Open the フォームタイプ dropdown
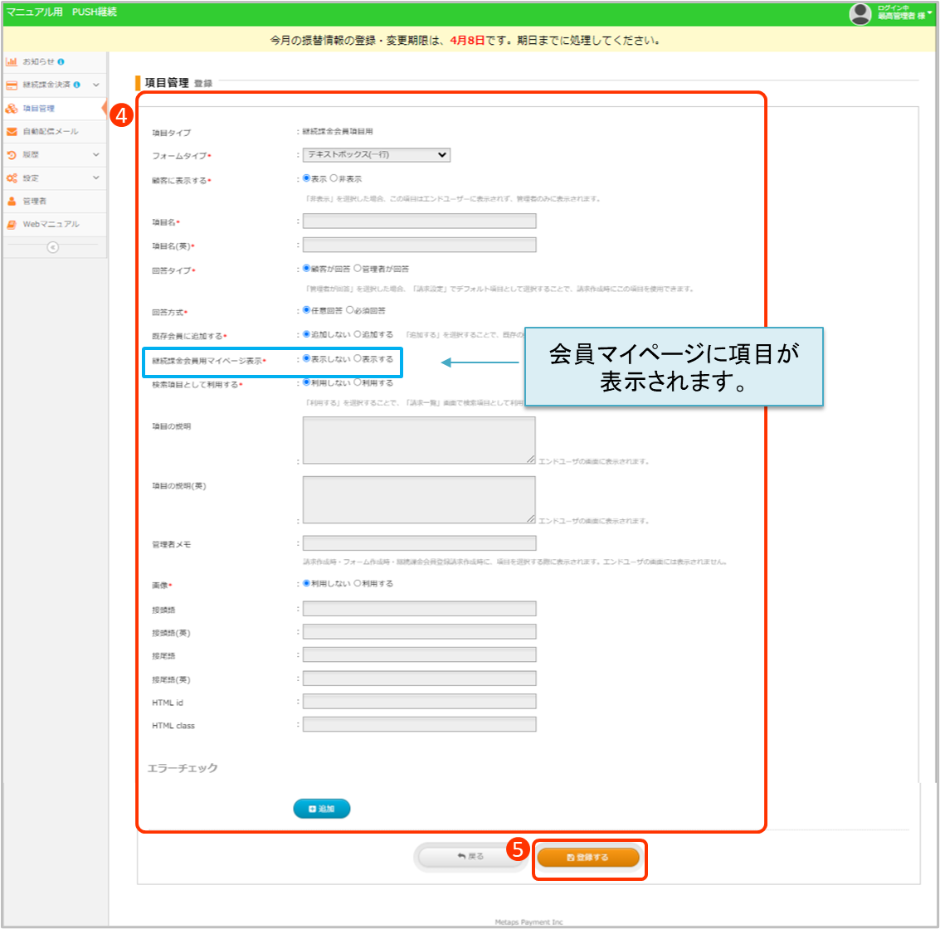 [x=377, y=155]
